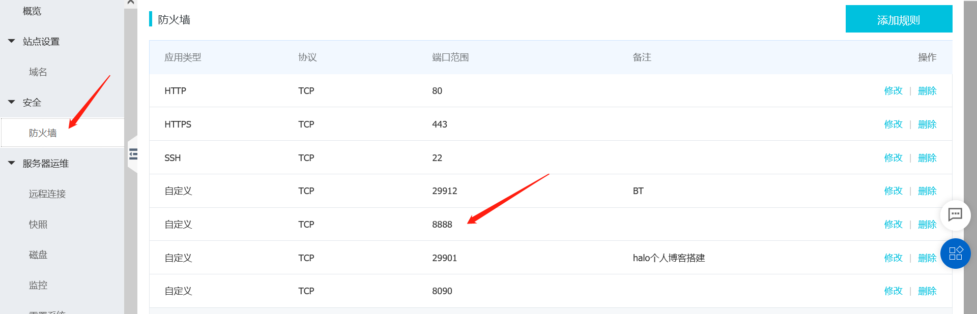
Task: Click the 站点设置 section label
Action: (x=41, y=42)
